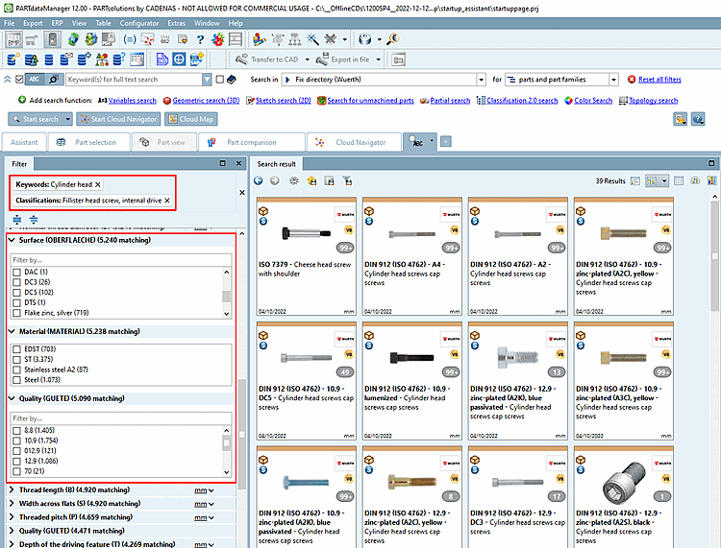Collapse the Surface (OBERFLAECHE) filter section
The width and height of the screenshot is (721, 548).
[x=12, y=240]
